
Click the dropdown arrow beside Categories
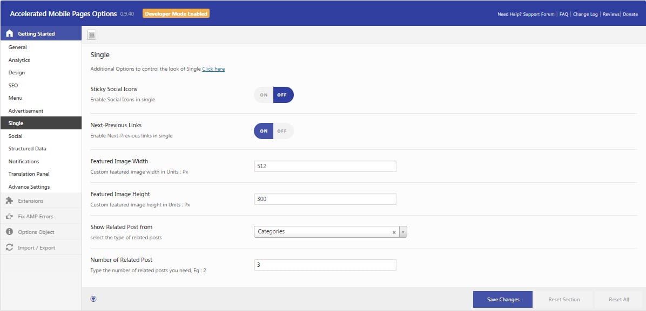click(403, 232)
